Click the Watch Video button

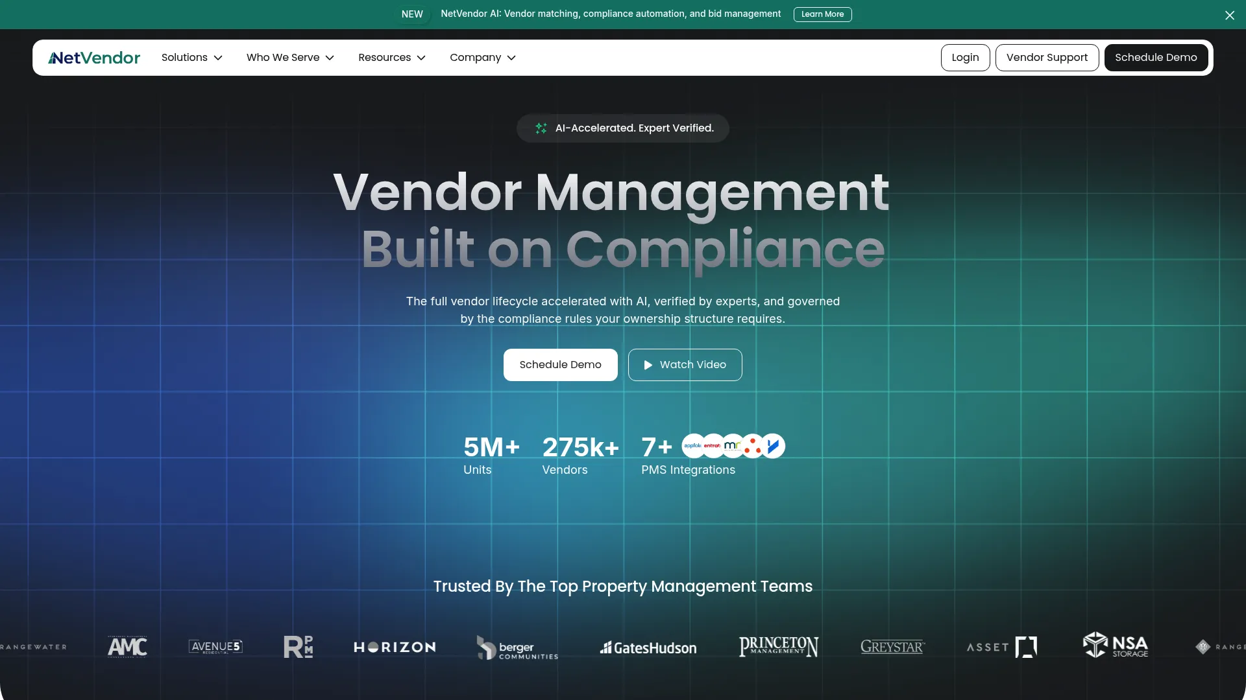[685, 365]
